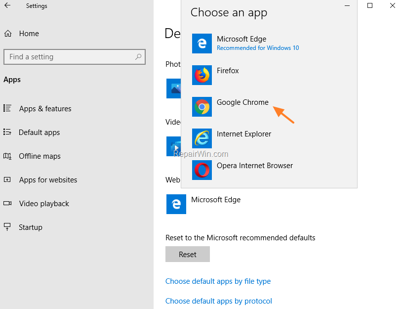This screenshot has height=309, width=402.
Task: Select the Google Chrome label text
Action: pyautogui.click(x=242, y=102)
